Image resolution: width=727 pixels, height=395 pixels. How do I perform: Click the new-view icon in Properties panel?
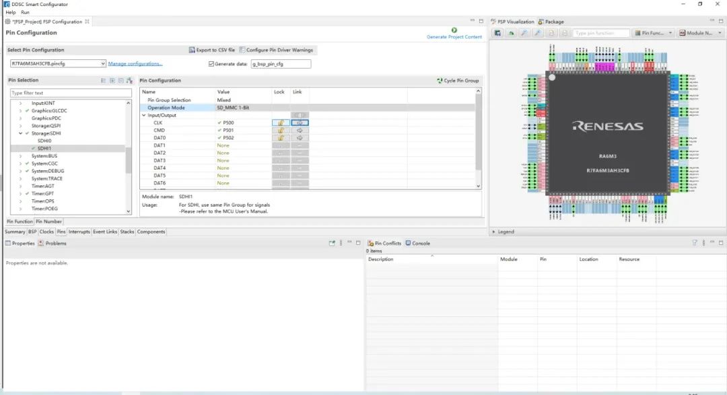click(x=332, y=243)
